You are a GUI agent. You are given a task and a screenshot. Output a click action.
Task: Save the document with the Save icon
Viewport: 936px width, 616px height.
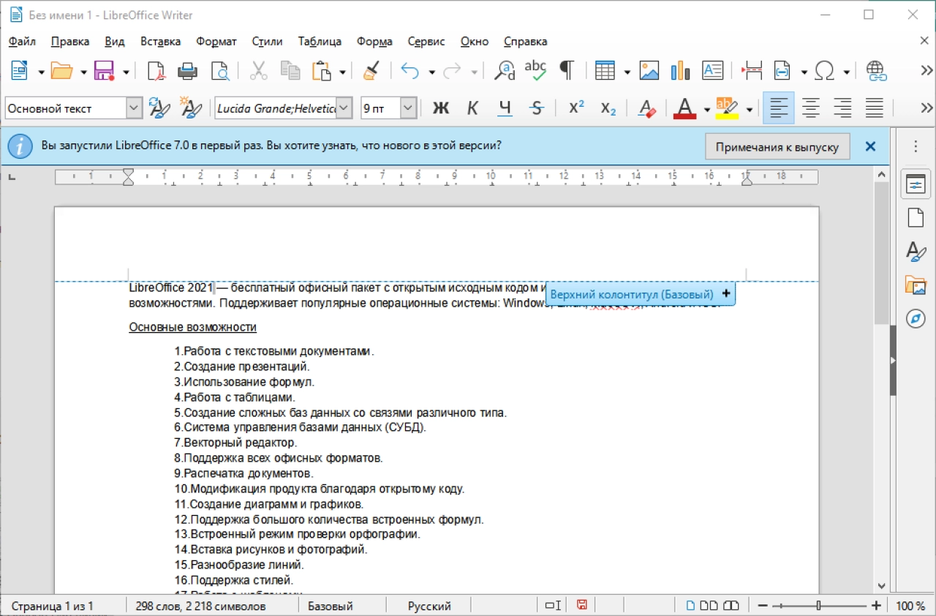(105, 71)
